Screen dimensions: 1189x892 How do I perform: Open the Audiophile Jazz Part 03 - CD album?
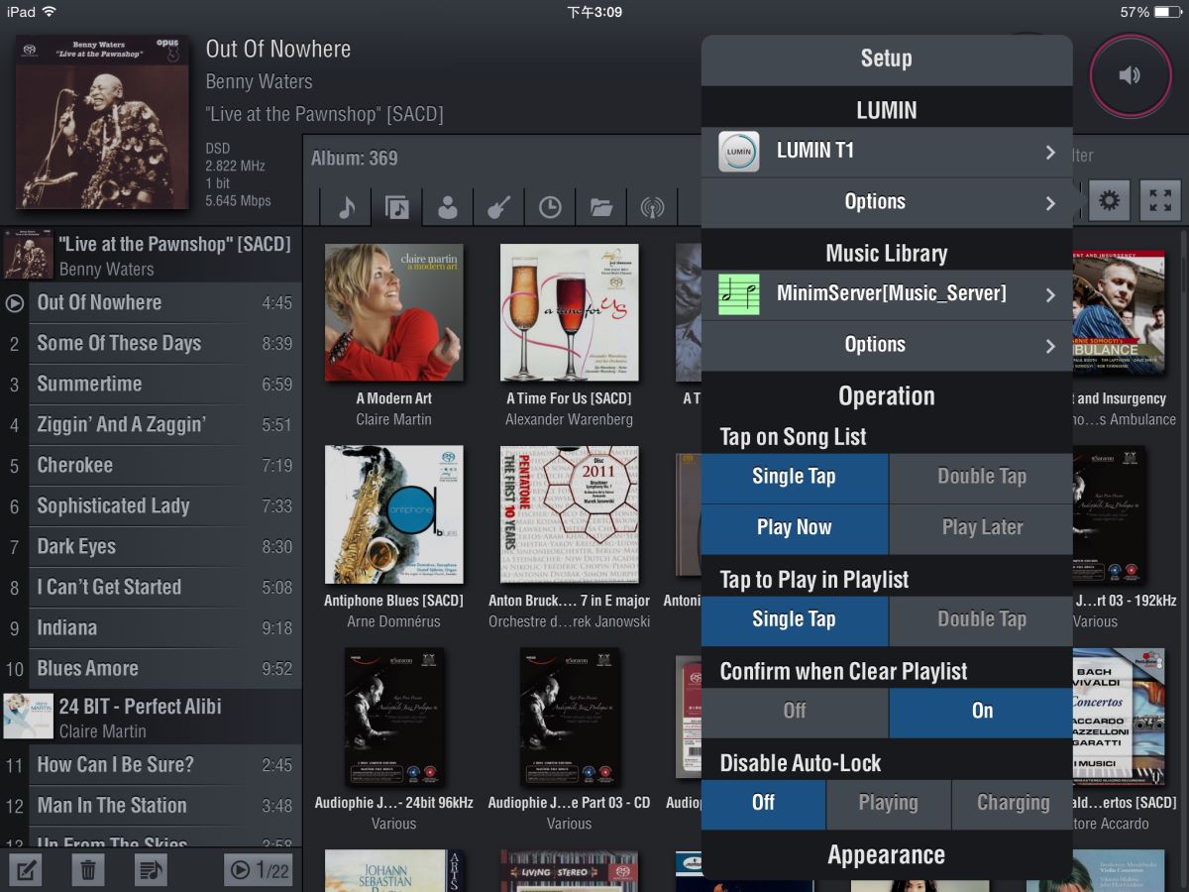[x=569, y=717]
